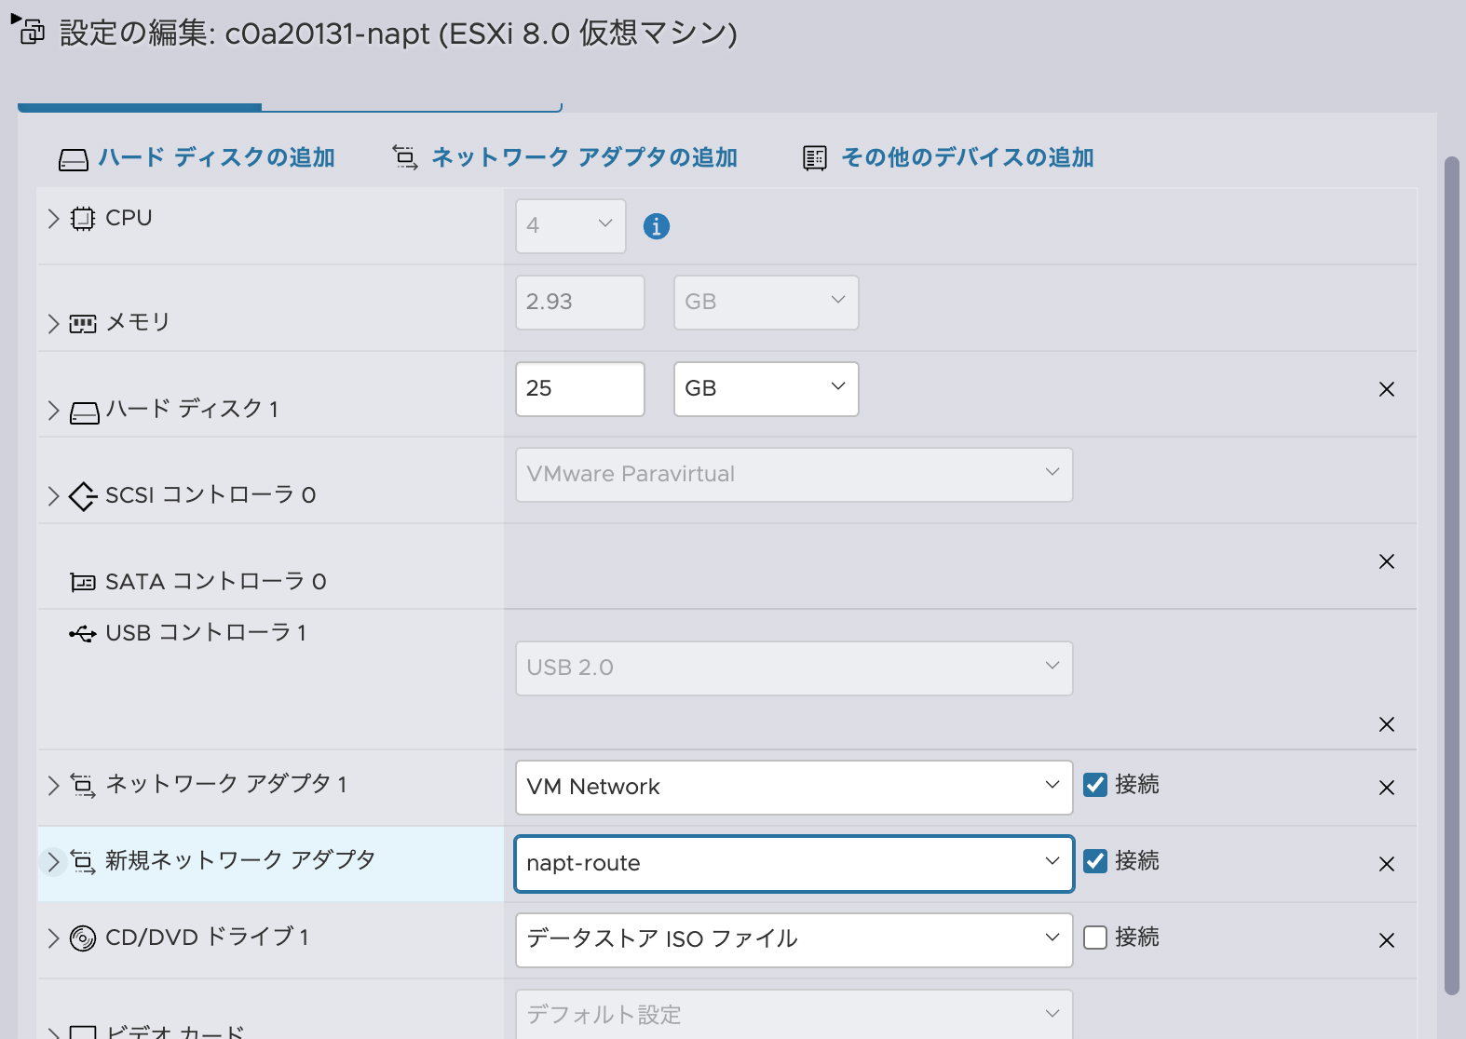
Task: Expand the memory (メモリ) row
Action: click(53, 324)
